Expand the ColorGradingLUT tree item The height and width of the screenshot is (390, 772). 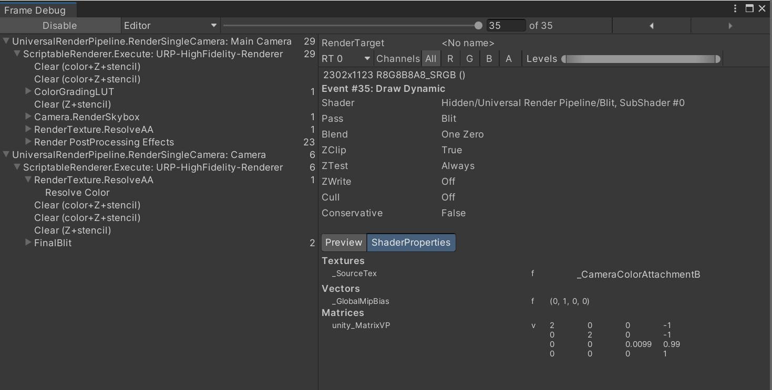tap(27, 91)
